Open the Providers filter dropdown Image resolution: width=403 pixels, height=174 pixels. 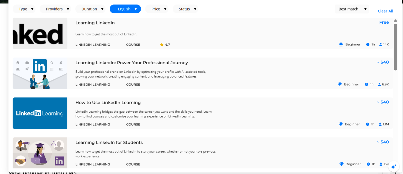[55, 9]
